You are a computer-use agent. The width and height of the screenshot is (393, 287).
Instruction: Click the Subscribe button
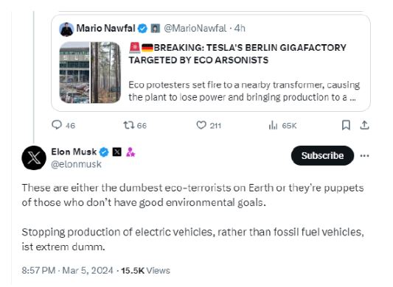coord(322,155)
